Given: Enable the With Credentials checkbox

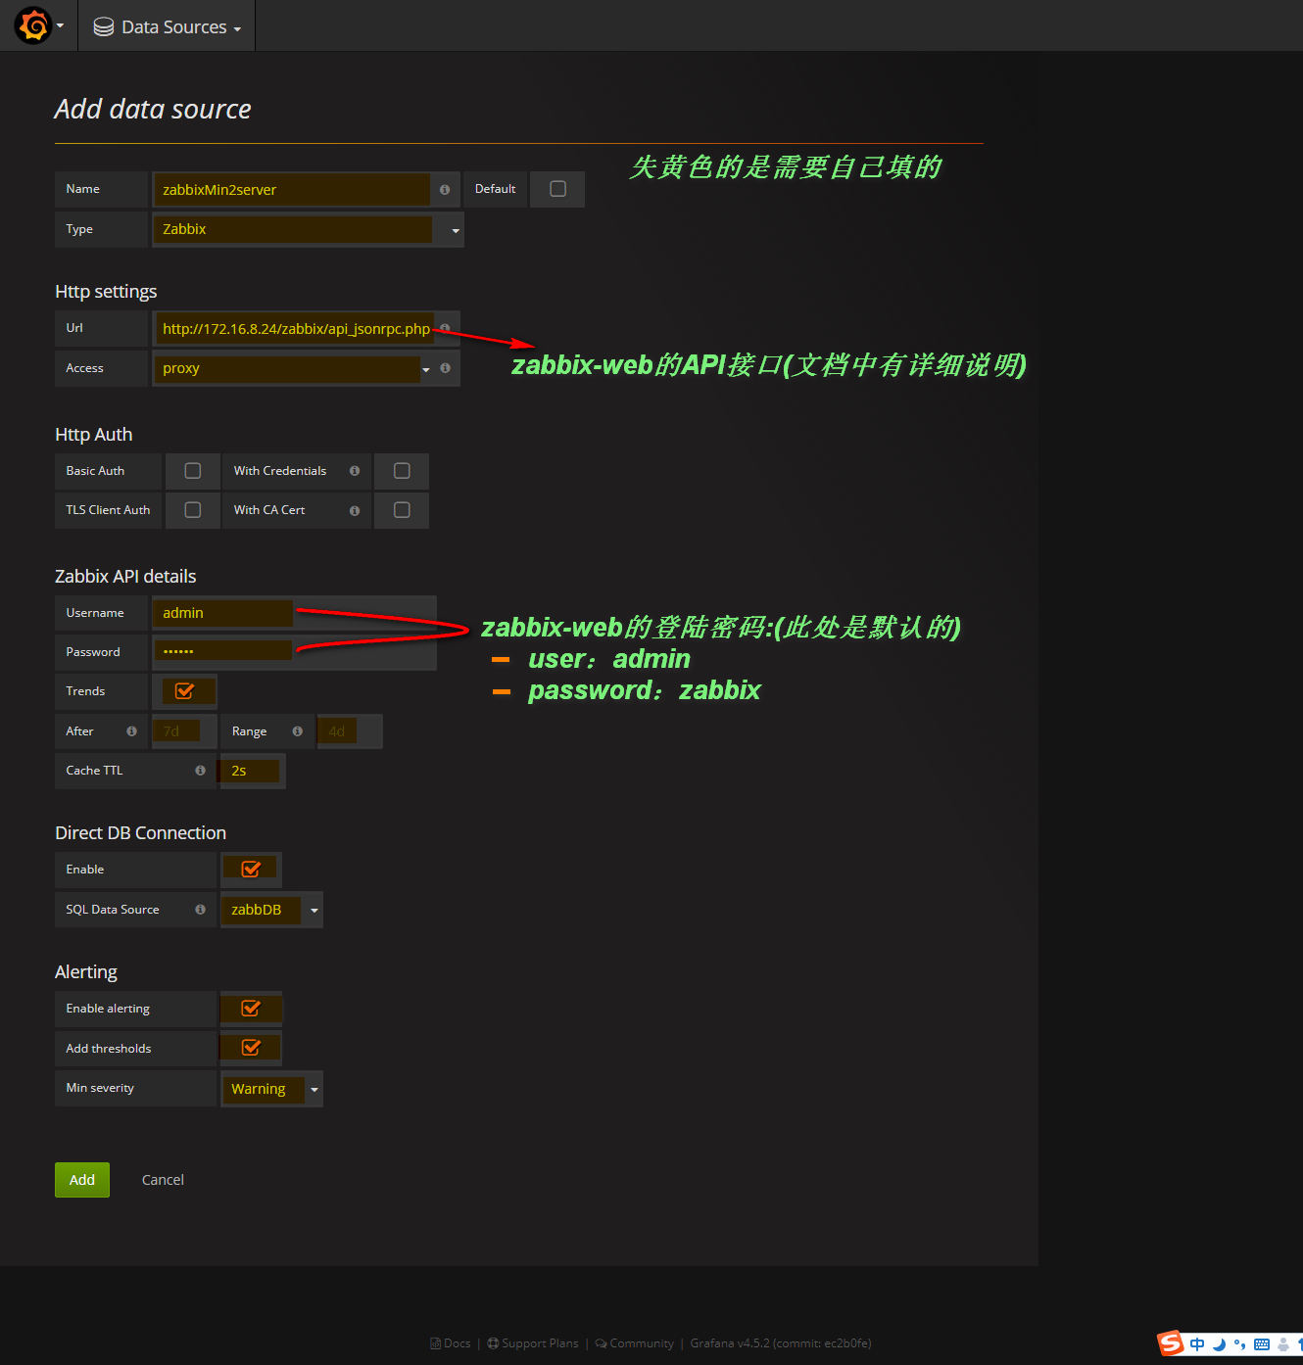Looking at the screenshot, I should pos(402,471).
